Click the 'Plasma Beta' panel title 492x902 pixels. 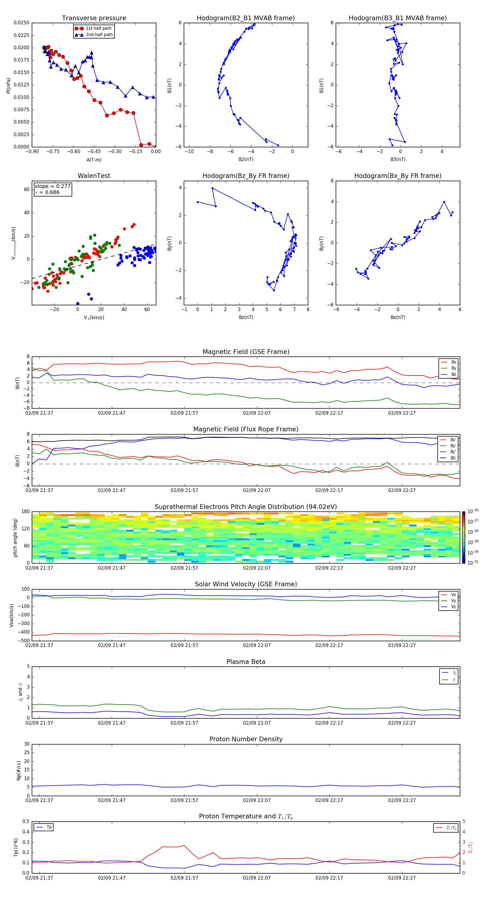[x=246, y=662]
